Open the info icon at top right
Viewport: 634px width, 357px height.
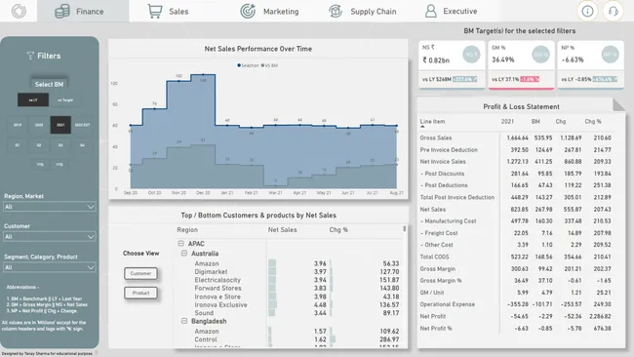[x=587, y=12]
